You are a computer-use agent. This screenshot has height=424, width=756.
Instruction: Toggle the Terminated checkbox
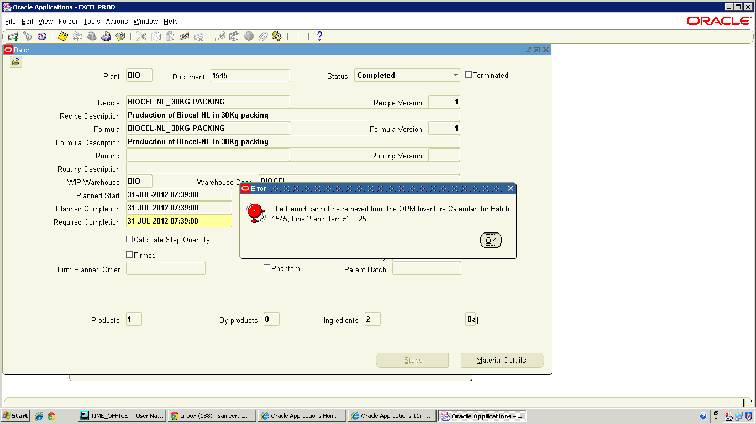tap(469, 75)
